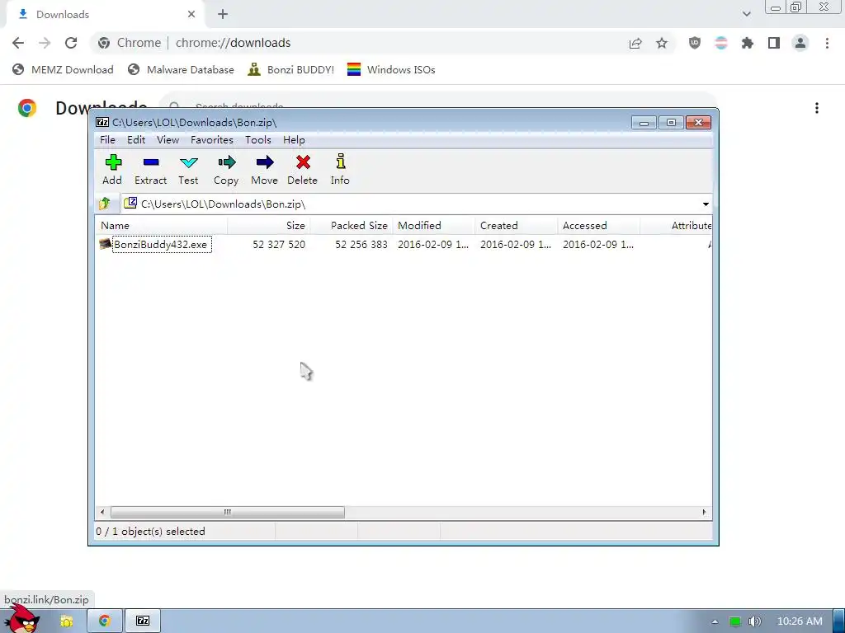Image resolution: width=845 pixels, height=633 pixels.
Task: Open the Favorites menu
Action: click(x=212, y=140)
